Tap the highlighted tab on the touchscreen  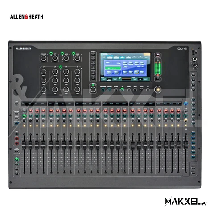click(122, 58)
